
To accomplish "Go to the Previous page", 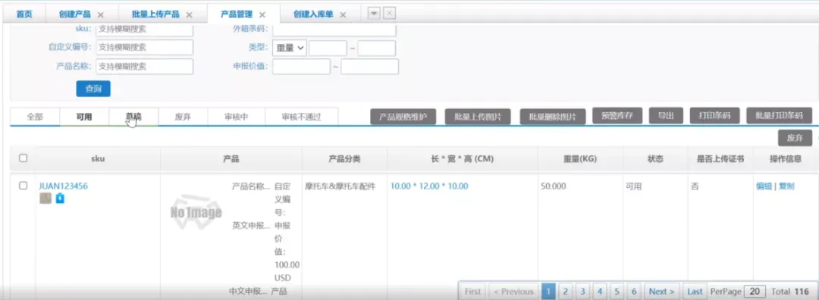I will click(513, 291).
